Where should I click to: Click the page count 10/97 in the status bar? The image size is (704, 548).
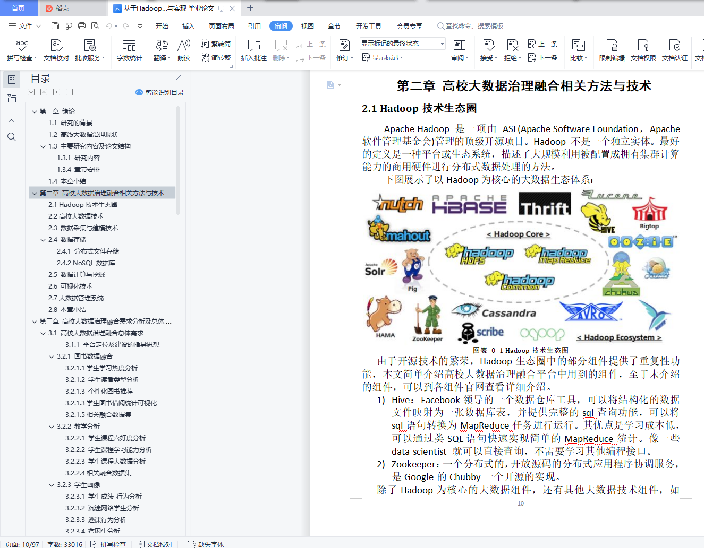(x=22, y=544)
